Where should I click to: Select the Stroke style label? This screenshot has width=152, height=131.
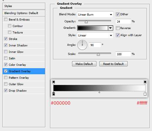pos(13,39)
